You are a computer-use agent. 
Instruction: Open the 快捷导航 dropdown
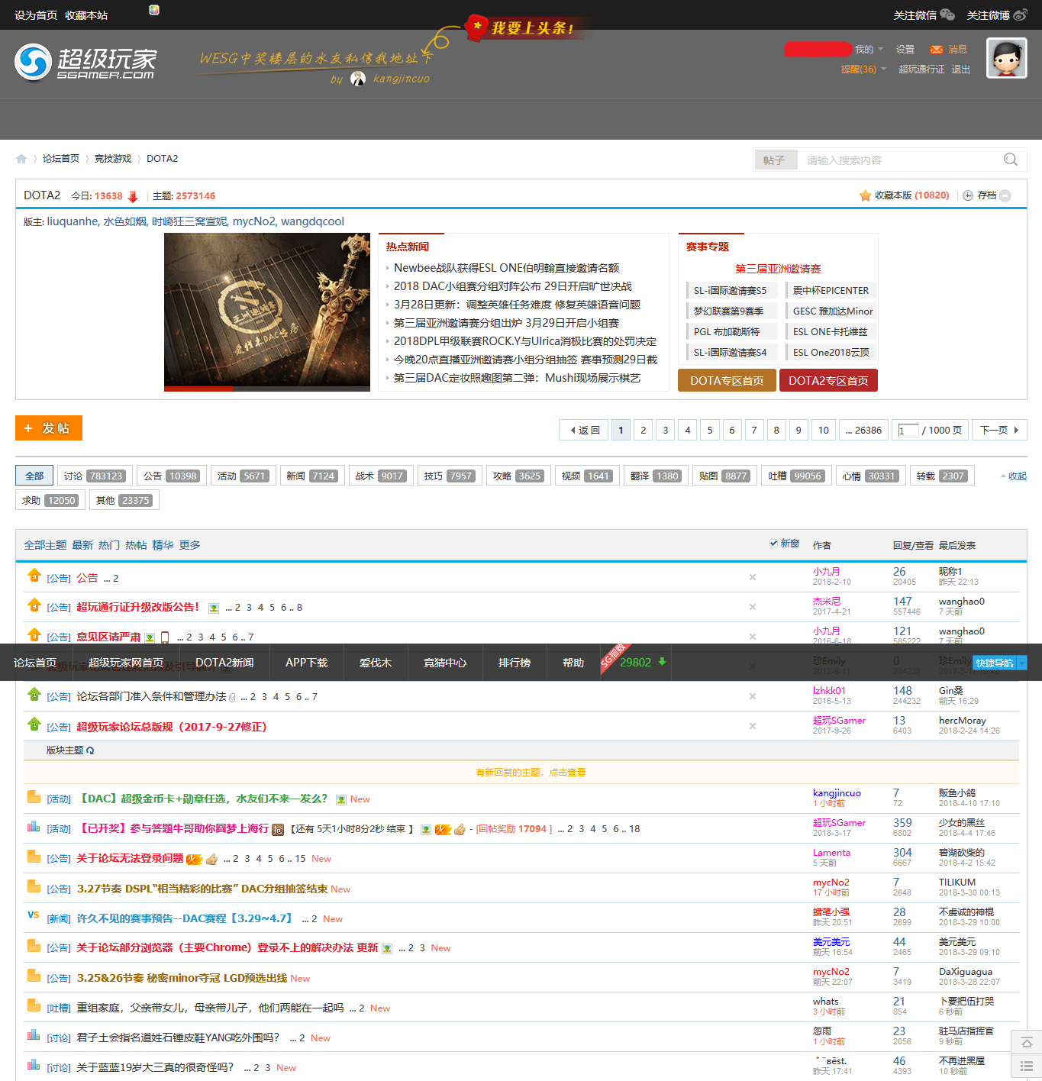[999, 663]
